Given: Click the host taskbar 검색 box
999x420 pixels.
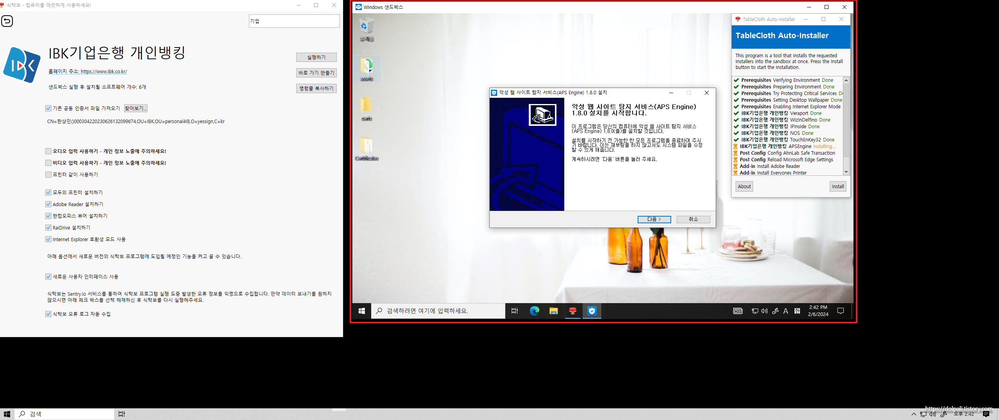Looking at the screenshot, I should tap(65, 414).
